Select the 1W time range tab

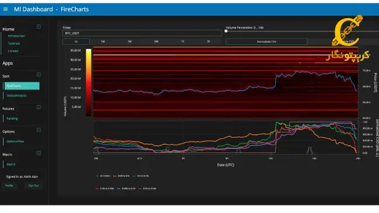[x=103, y=41]
